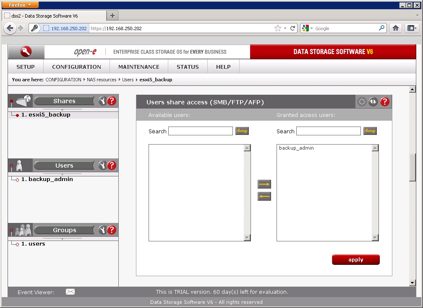Viewport: 423px width, 308px height.
Task: Click the Available users search swap arrows button
Action: point(242,131)
